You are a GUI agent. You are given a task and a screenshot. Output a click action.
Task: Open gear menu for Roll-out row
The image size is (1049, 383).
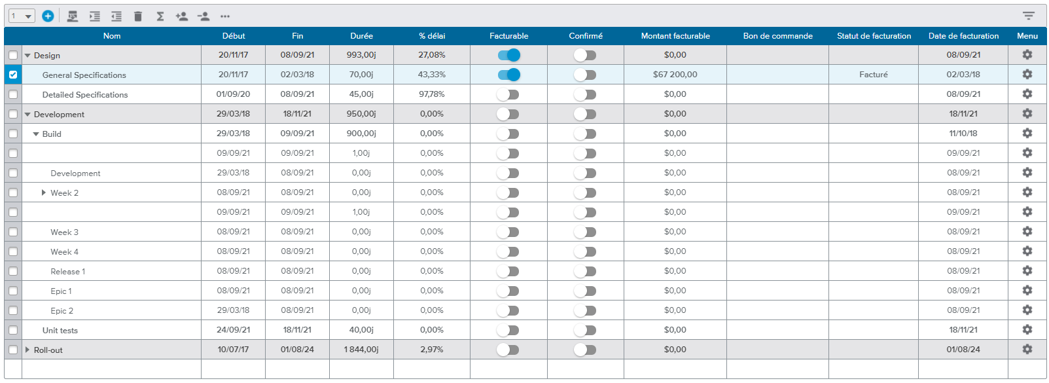coord(1027,350)
